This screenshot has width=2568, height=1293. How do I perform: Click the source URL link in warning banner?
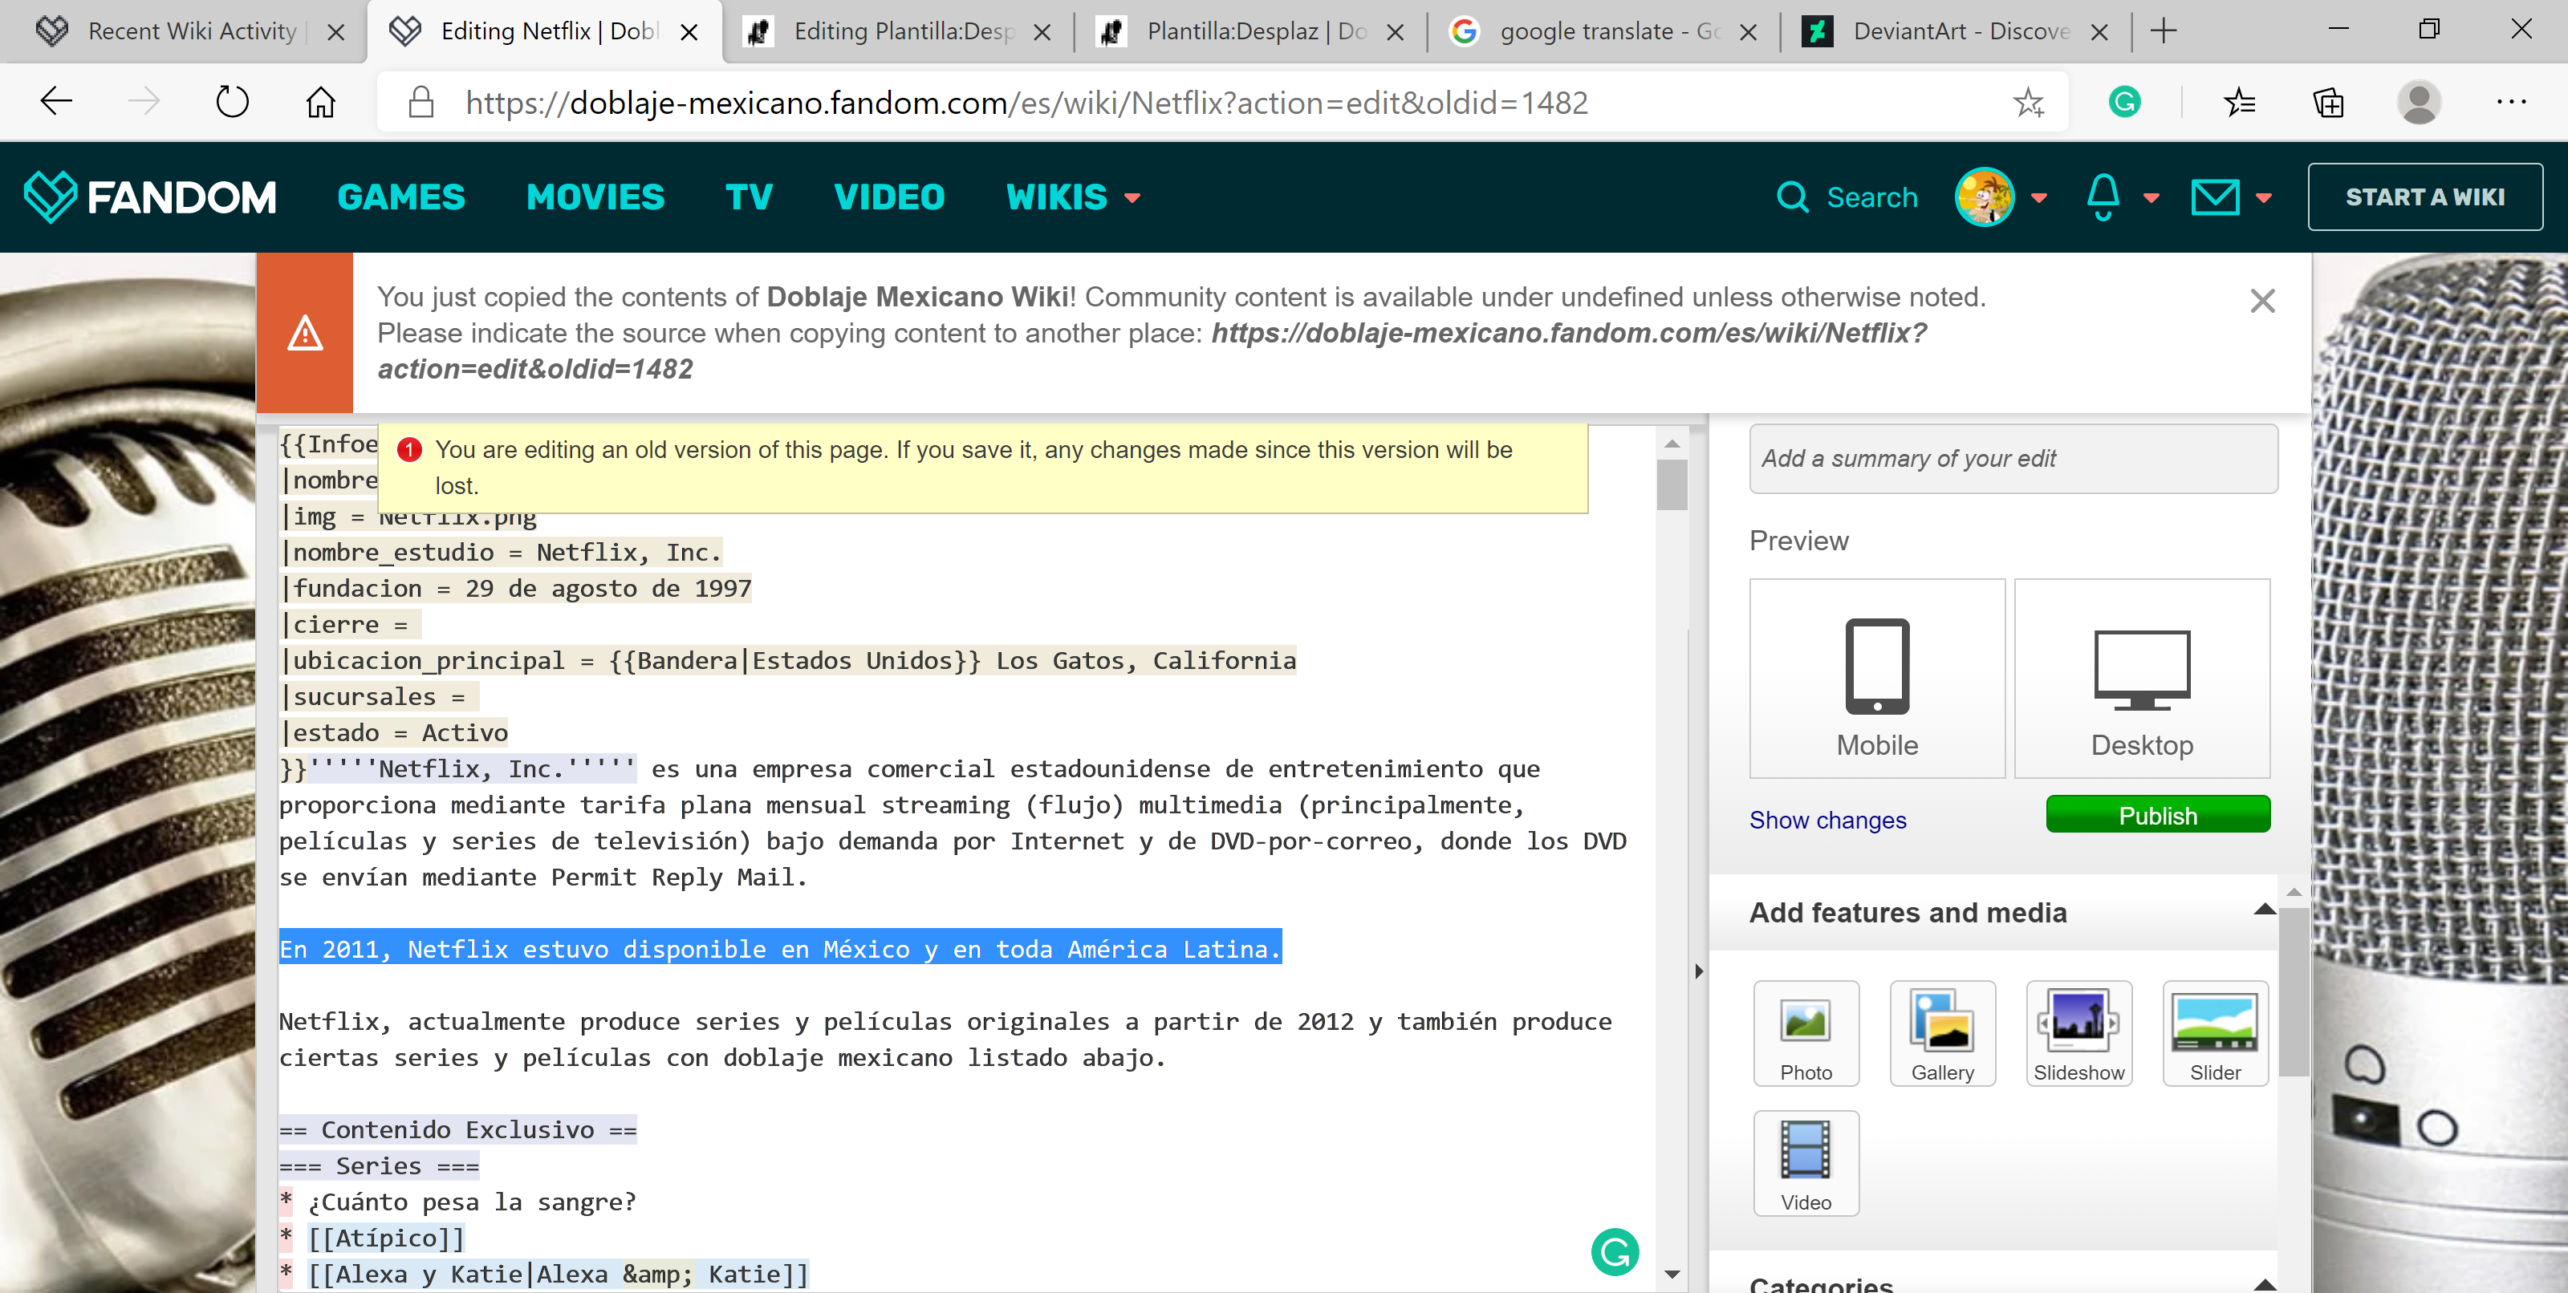[1152, 351]
